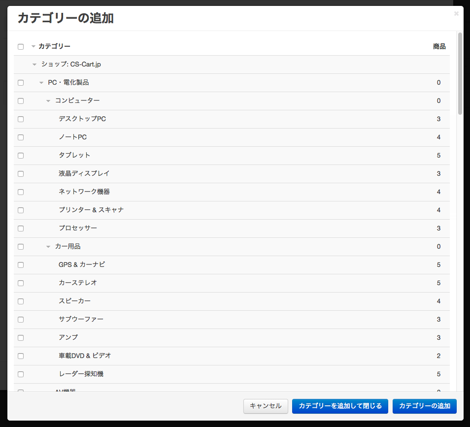Tick the ノートPC checkbox
Image resolution: width=470 pixels, height=427 pixels.
[21, 137]
